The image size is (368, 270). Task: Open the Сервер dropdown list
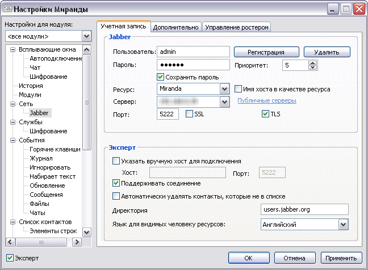pos(223,102)
